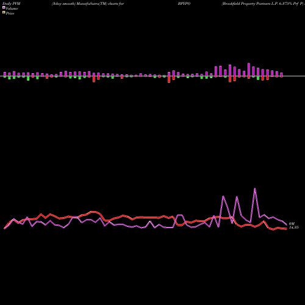This screenshot has height=305, width=305.
Task: Click the tallest magenta volume bar
Action: click(249, 70)
